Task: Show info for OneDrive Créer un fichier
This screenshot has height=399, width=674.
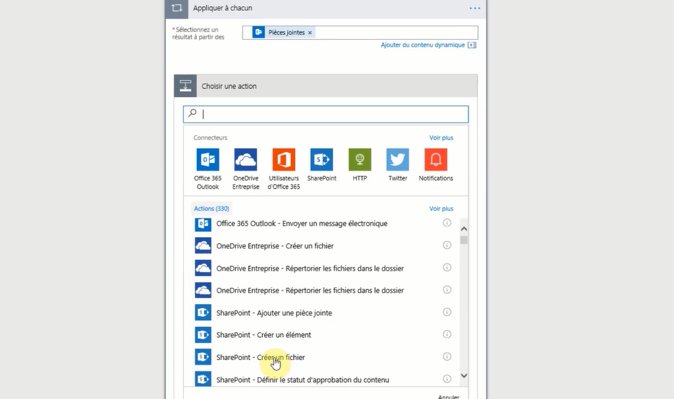Action: [447, 245]
